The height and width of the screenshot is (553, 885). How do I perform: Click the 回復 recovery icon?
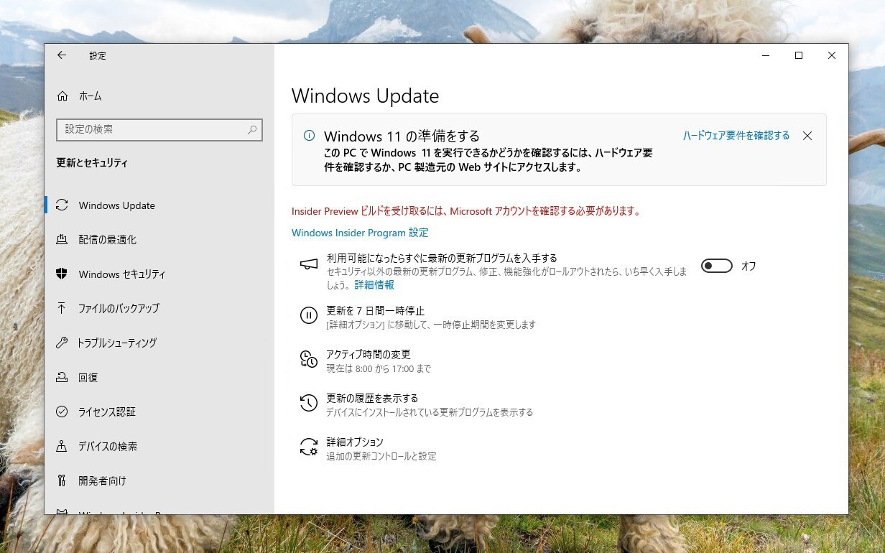coord(62,378)
